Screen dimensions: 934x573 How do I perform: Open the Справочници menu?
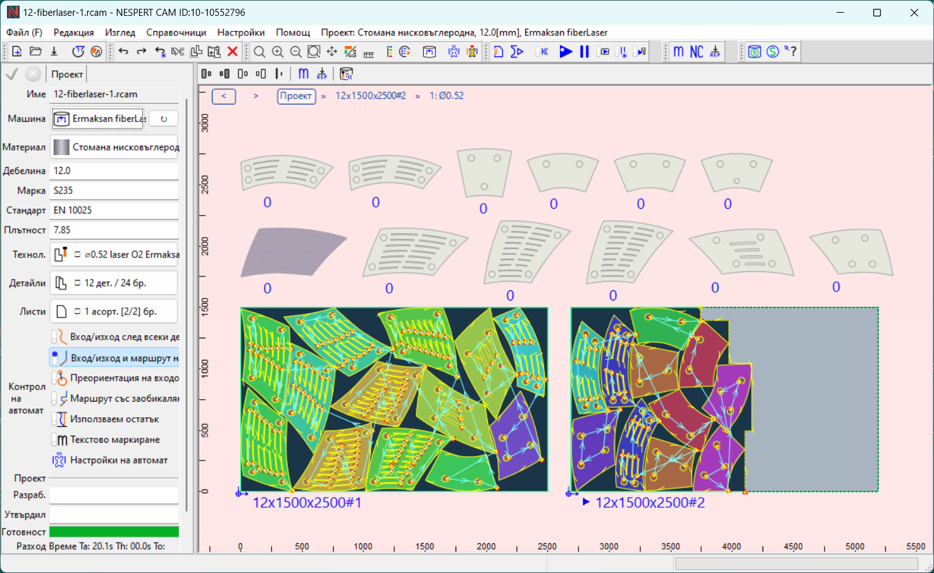[176, 32]
